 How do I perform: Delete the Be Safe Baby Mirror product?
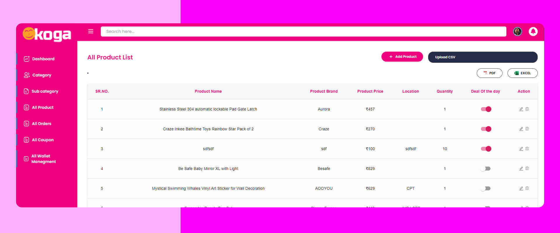[x=527, y=168]
